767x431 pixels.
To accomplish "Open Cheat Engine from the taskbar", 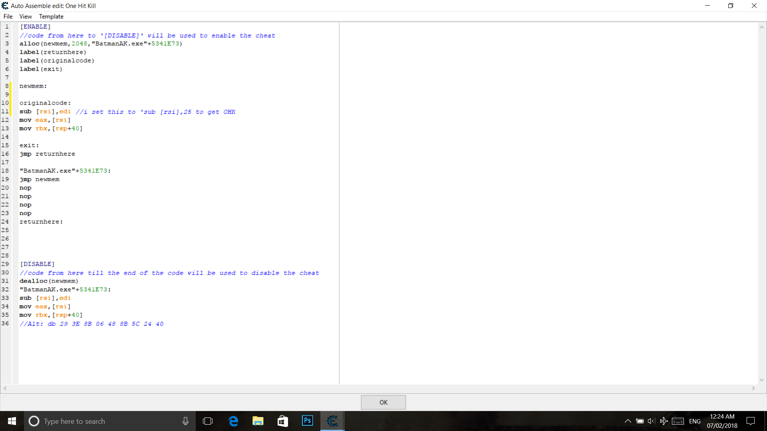I will pos(332,421).
